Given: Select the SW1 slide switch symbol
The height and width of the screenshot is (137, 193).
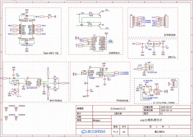Looking at the screenshot, I should [150, 68].
